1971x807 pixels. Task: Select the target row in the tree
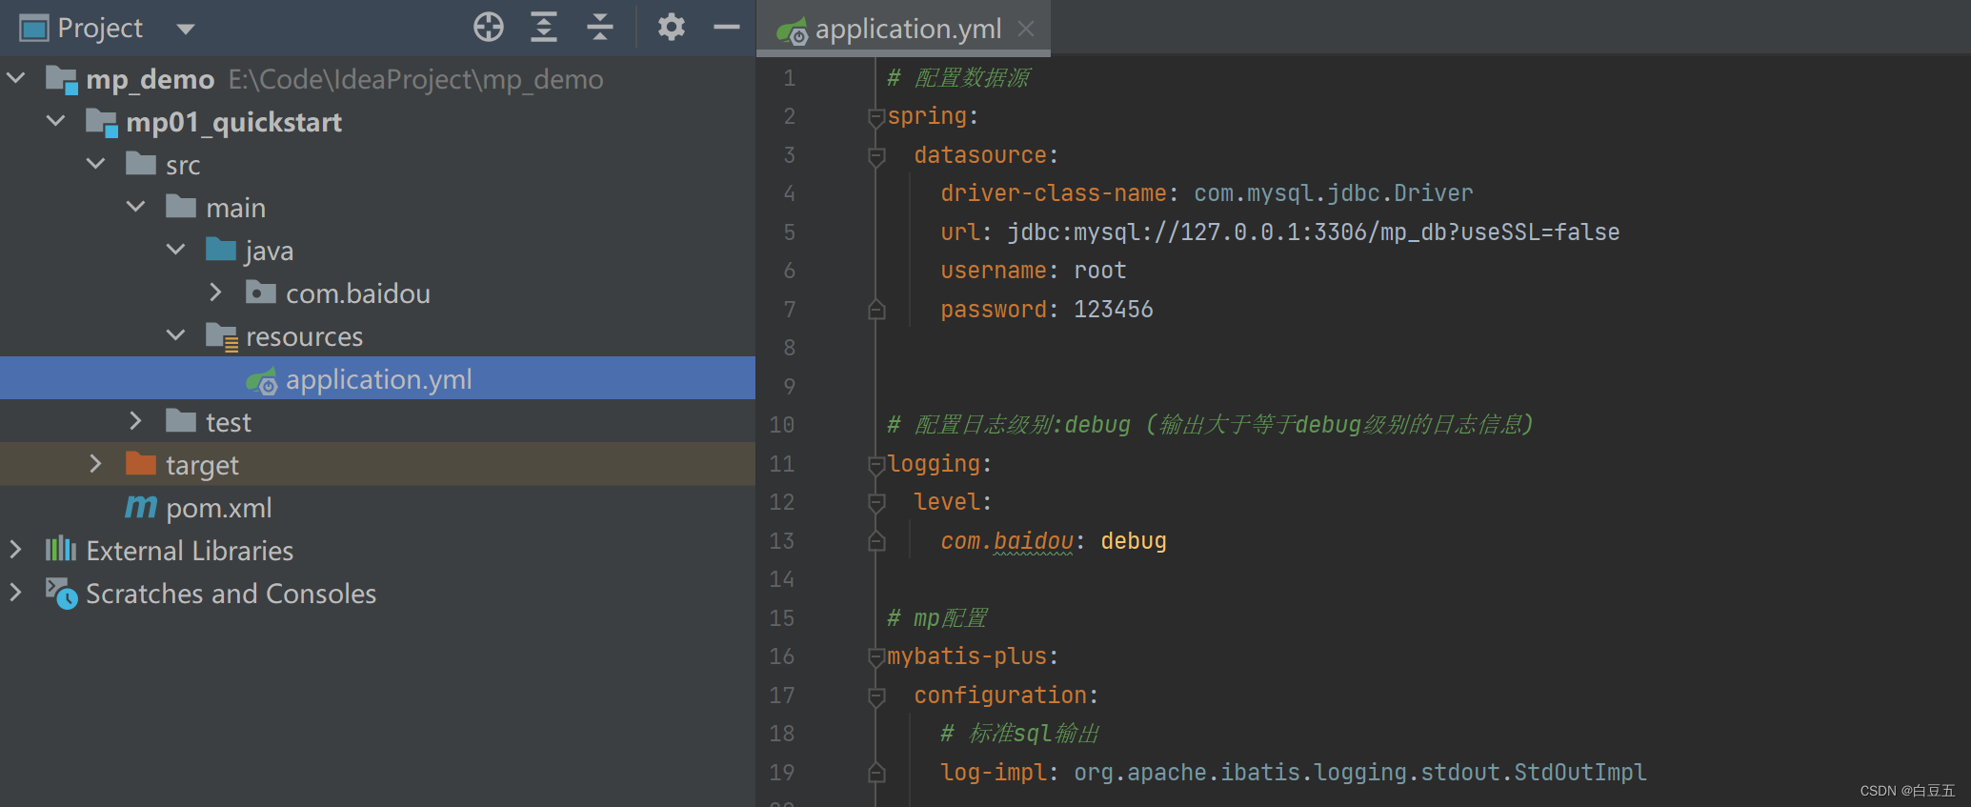coord(377,464)
